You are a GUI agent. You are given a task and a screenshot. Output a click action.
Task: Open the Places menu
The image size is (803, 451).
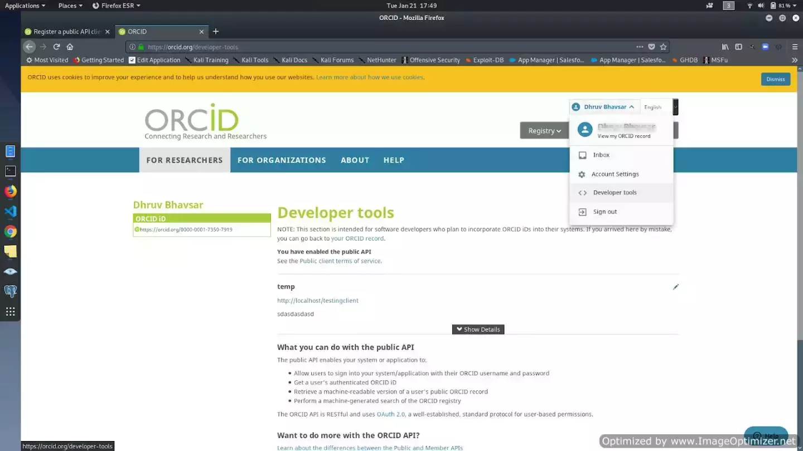tap(70, 6)
